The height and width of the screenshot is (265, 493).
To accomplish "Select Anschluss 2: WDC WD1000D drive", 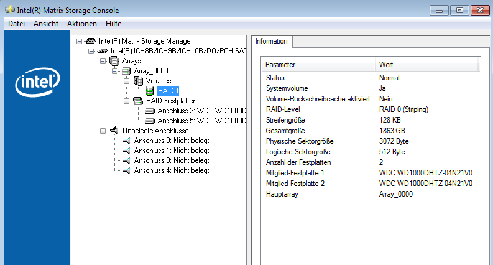I will (201, 111).
